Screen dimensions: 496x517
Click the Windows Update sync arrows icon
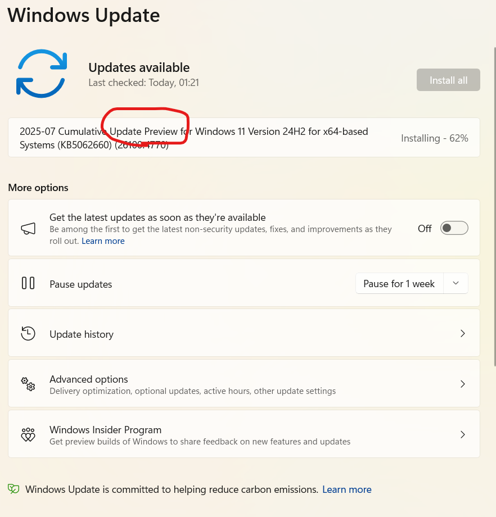[x=42, y=74]
